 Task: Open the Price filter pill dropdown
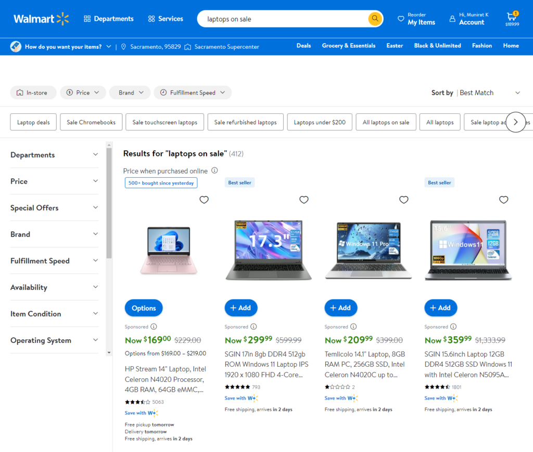coord(83,92)
